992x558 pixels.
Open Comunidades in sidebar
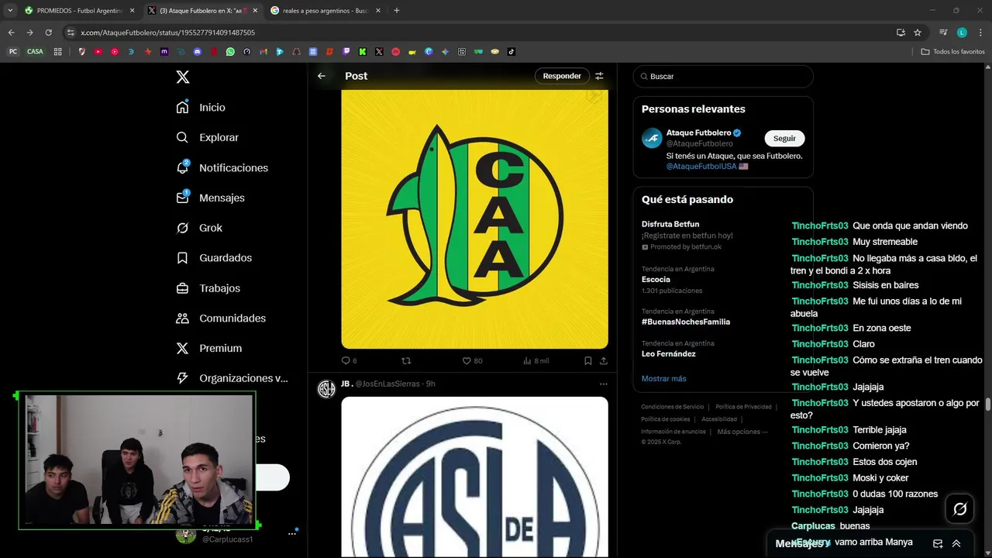221,318
